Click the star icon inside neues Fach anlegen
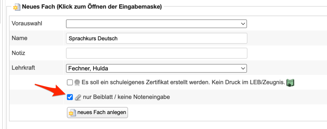Image resolution: width=327 pixels, height=129 pixels. pos(72,113)
